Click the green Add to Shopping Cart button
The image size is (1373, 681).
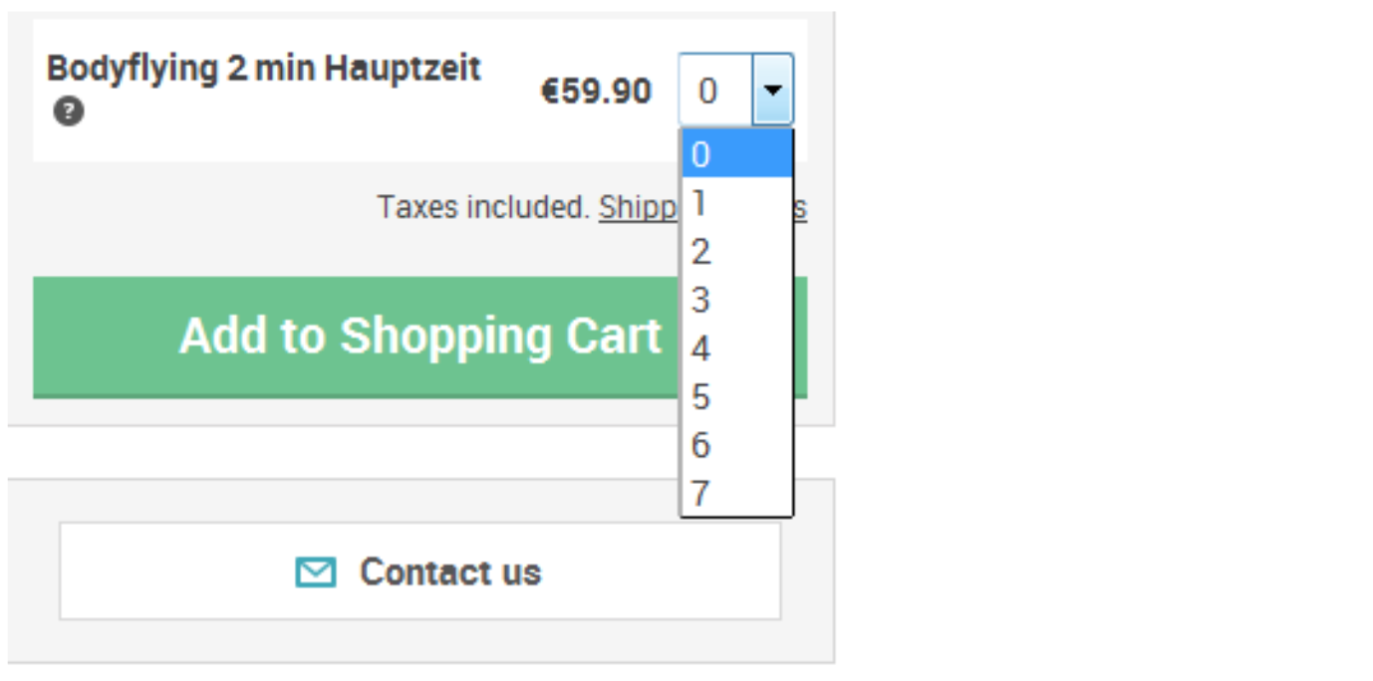(419, 338)
